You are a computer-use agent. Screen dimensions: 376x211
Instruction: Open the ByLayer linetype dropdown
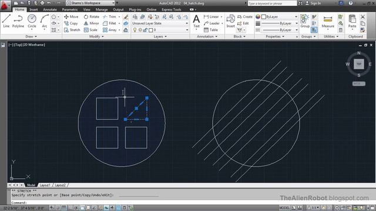pos(280,30)
